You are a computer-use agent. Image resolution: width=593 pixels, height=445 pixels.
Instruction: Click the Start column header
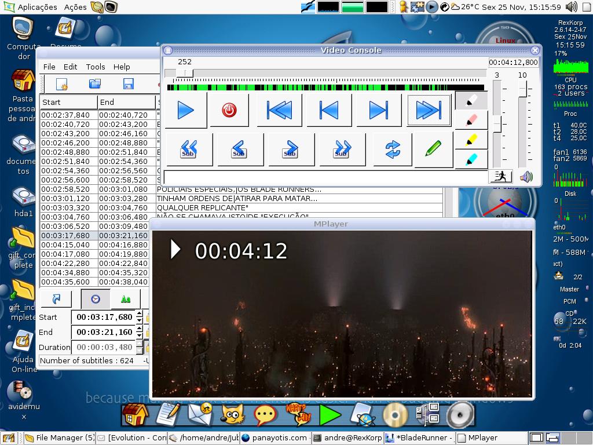click(x=68, y=102)
